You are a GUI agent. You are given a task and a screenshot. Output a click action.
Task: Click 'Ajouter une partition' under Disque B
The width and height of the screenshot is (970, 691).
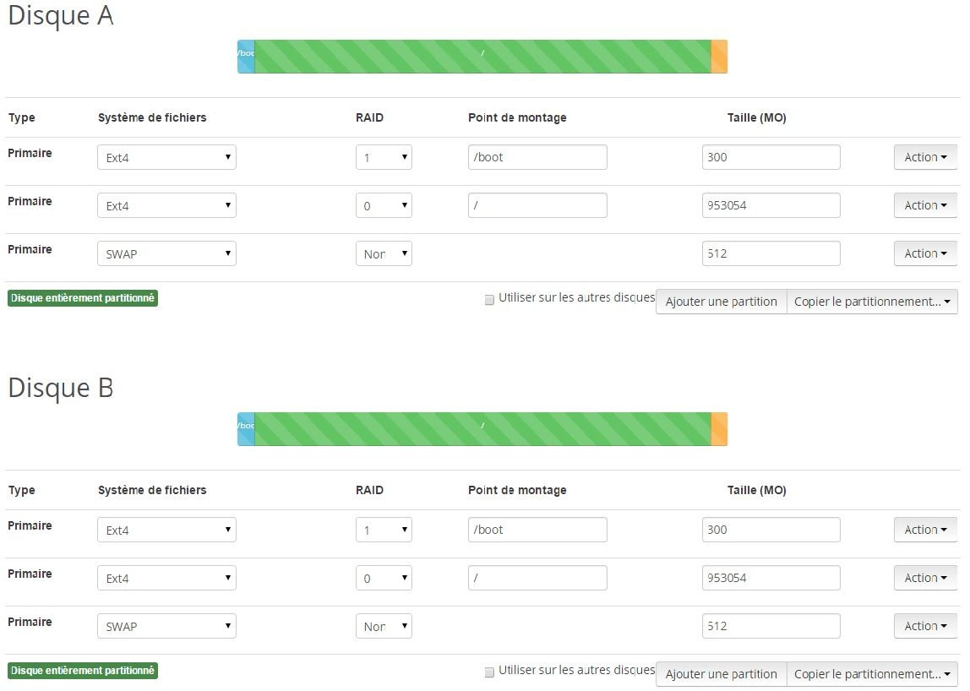(x=721, y=674)
